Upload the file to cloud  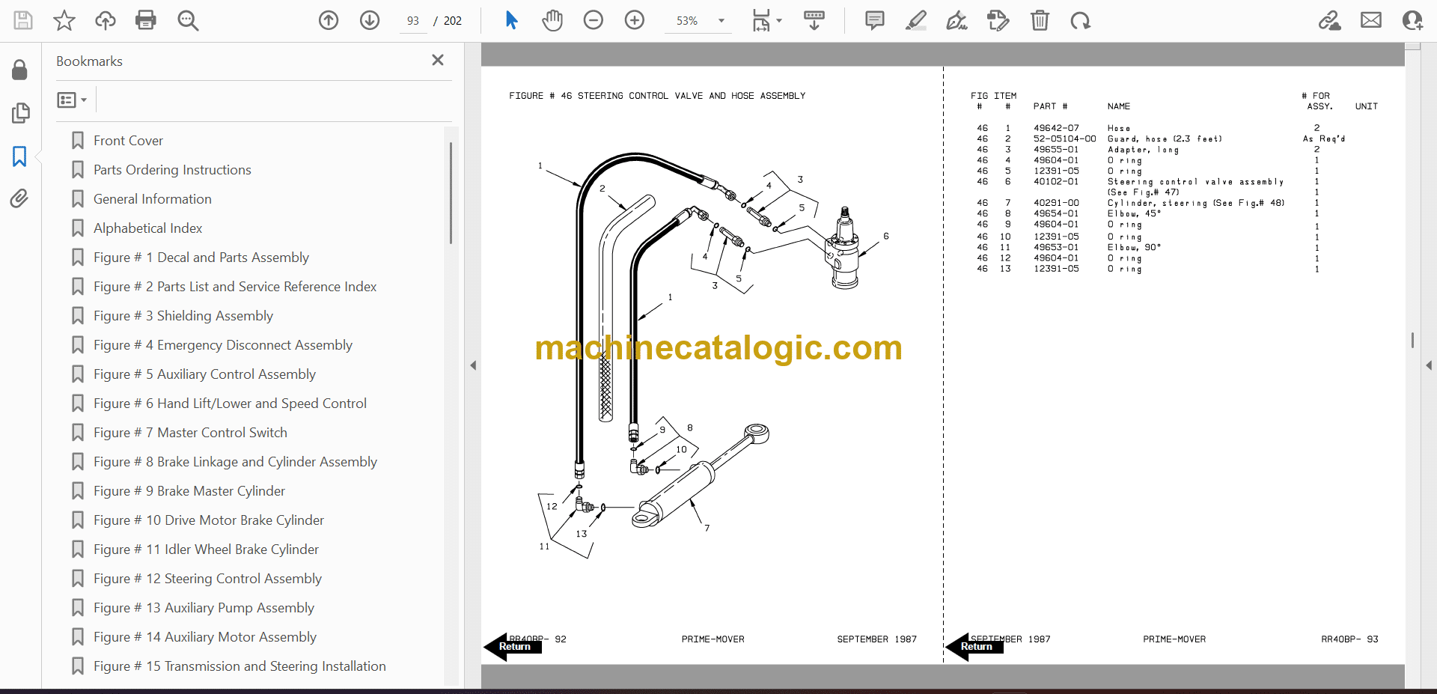tap(106, 20)
